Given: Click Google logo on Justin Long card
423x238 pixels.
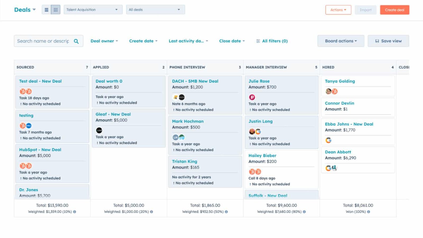Looking at the screenshot, I should pos(258,131).
